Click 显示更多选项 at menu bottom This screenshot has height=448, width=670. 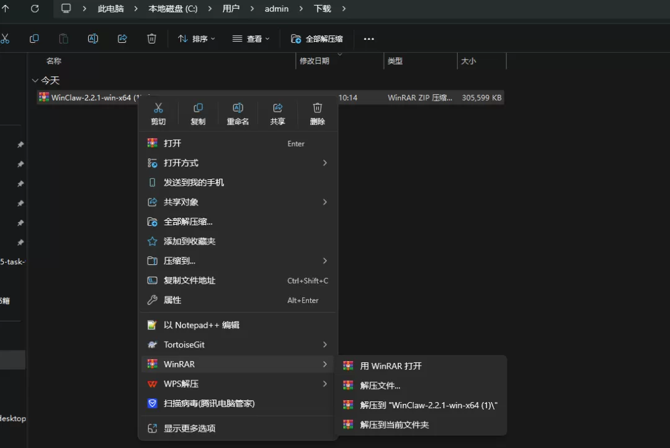[x=238, y=428]
